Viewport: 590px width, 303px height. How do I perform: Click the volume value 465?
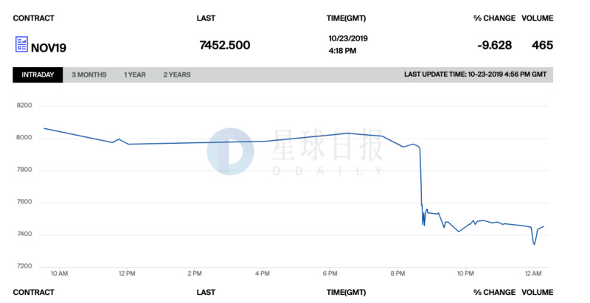(542, 45)
